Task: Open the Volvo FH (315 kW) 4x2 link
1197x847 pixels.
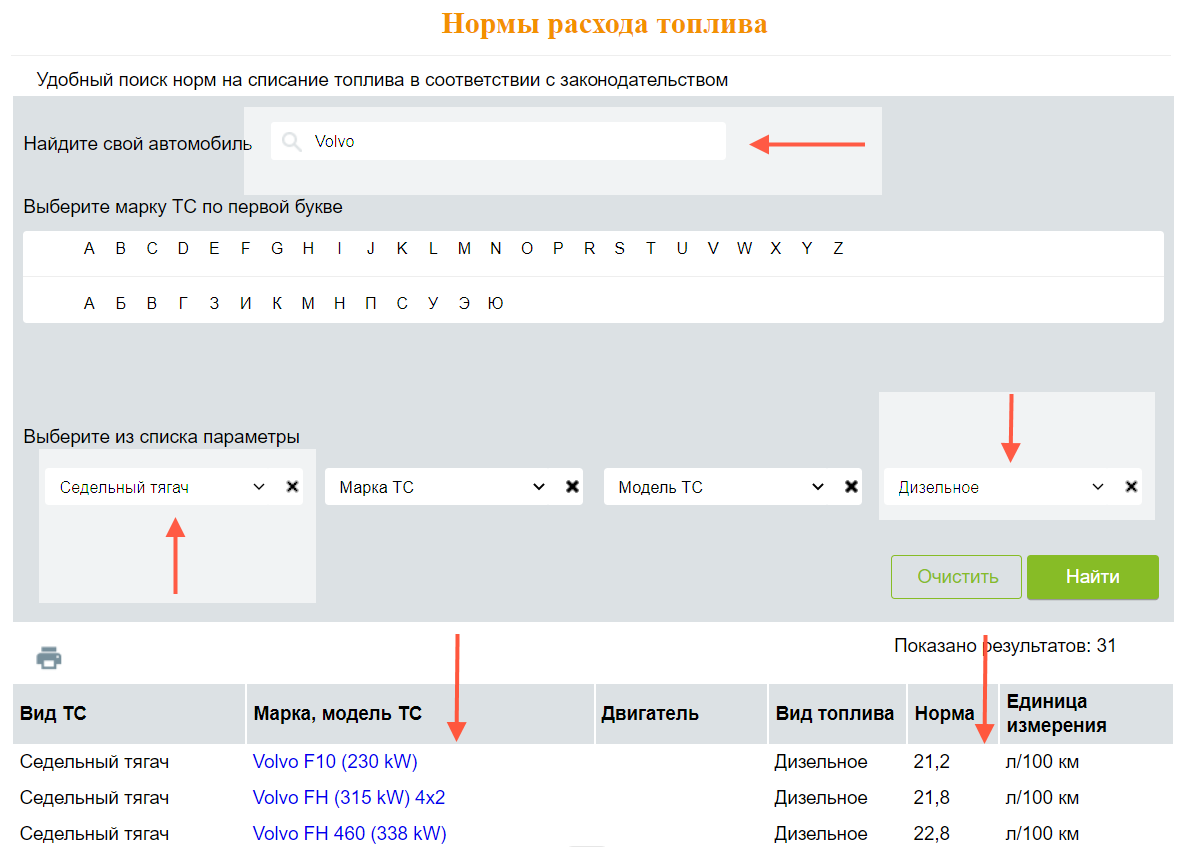Action: 348,797
